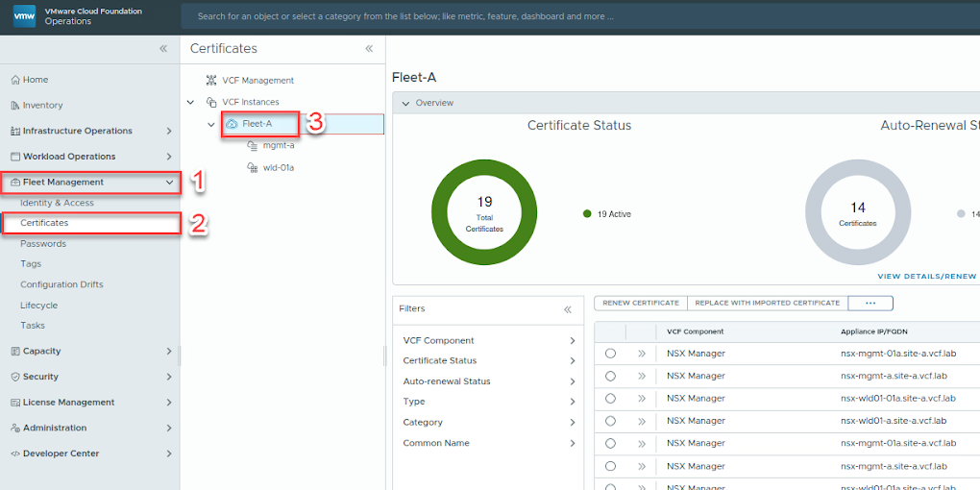Expand the Infrastructure Operations menu
The width and height of the screenshot is (980, 490).
point(169,131)
